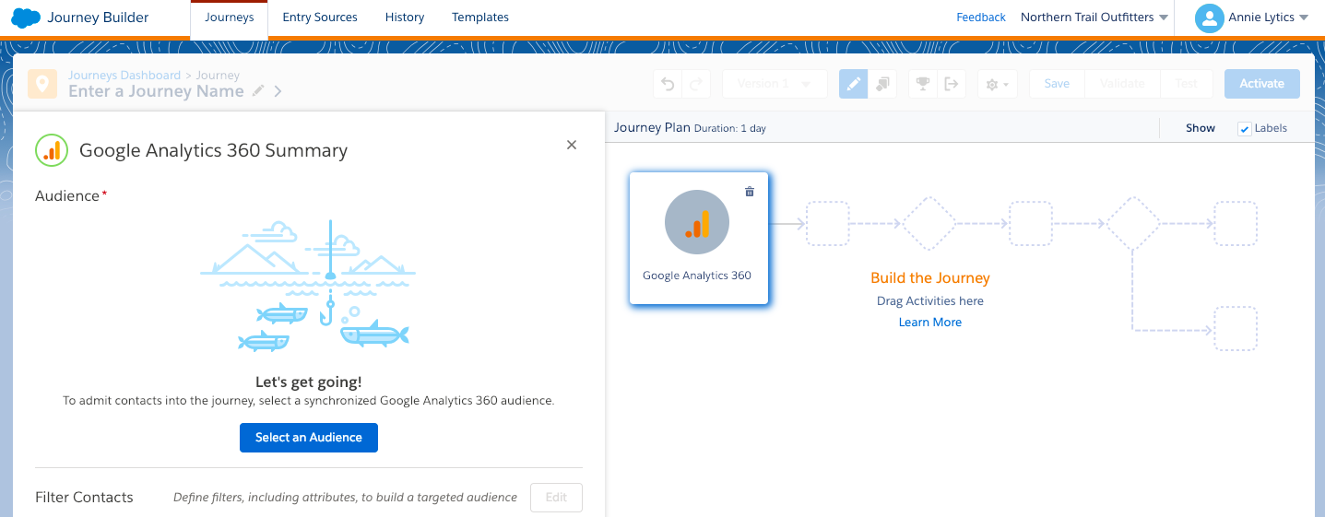
Task: Click the first empty activity placeholder square
Action: pos(828,223)
